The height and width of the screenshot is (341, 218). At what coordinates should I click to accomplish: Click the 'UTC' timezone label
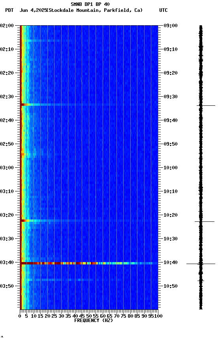pyautogui.click(x=163, y=10)
